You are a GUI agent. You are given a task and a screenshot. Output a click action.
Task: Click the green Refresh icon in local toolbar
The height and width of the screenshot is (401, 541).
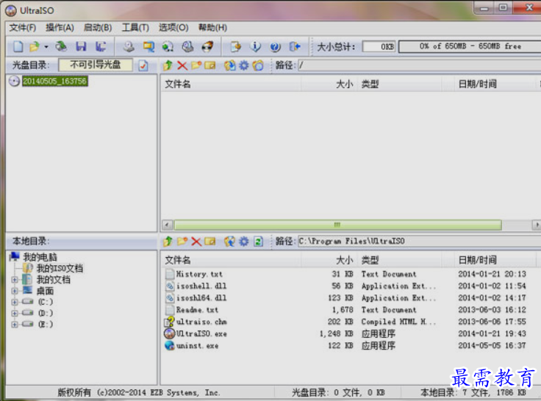[x=258, y=242]
